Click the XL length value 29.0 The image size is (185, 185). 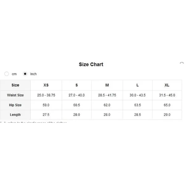[167, 115]
